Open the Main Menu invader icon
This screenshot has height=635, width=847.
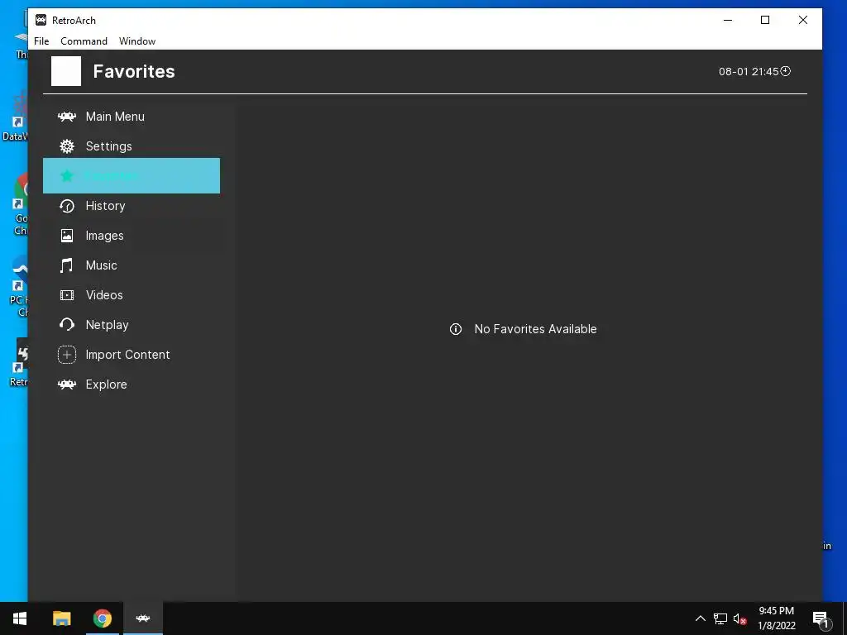tap(67, 117)
